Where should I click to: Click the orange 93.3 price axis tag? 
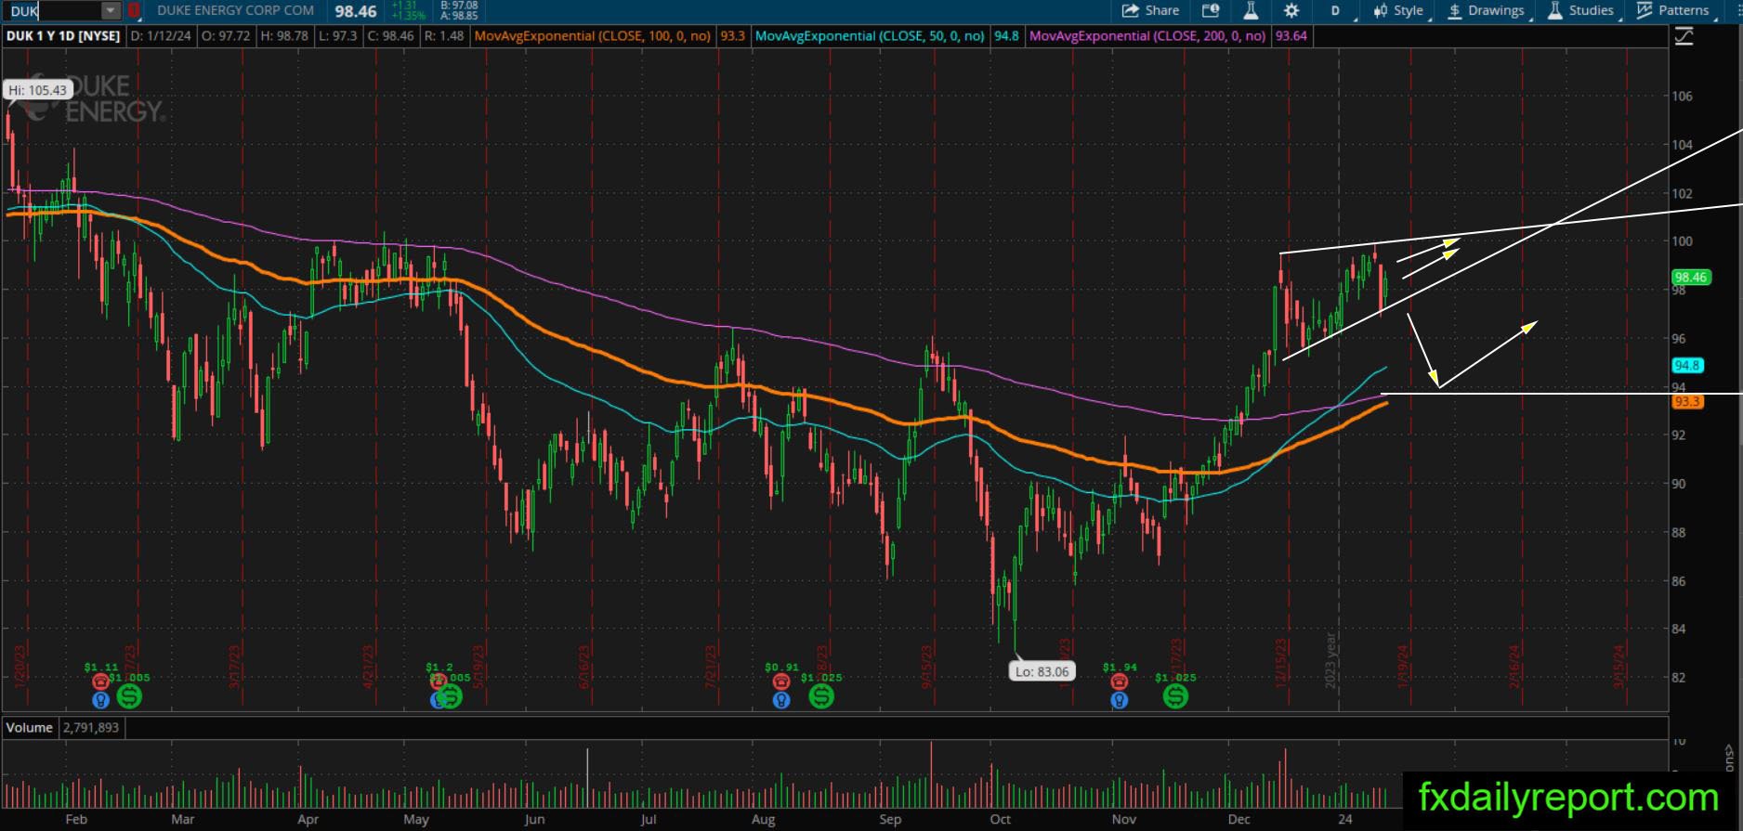(1686, 402)
